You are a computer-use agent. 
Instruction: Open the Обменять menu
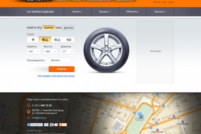[x=133, y=12]
